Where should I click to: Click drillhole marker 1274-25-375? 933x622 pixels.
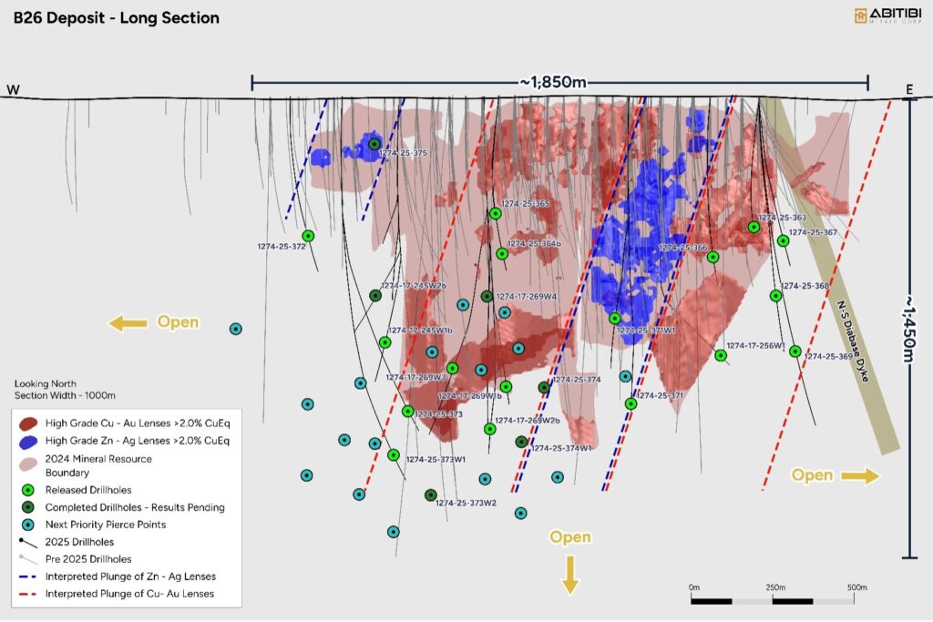point(374,144)
